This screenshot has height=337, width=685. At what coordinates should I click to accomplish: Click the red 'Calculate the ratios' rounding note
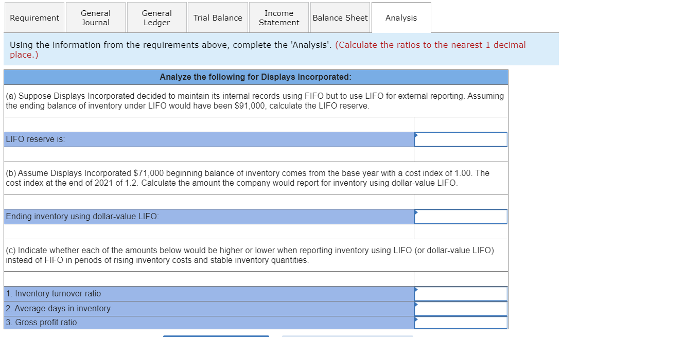tap(268, 49)
